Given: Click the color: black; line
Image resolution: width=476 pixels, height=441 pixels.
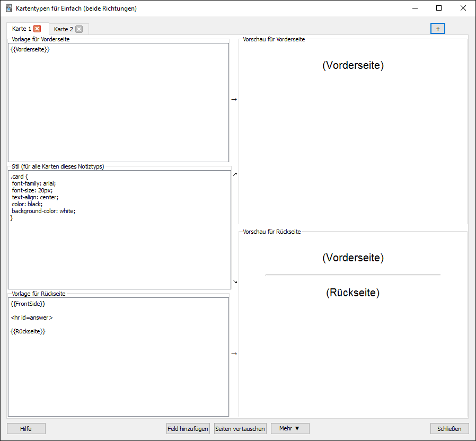Looking at the screenshot, I should [27, 204].
